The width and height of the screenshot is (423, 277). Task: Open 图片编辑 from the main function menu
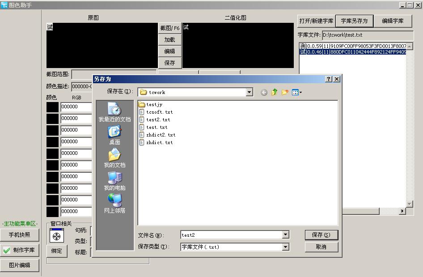19,265
